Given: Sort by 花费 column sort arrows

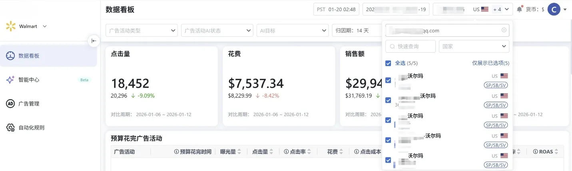Looking at the screenshot, I should point(341,152).
